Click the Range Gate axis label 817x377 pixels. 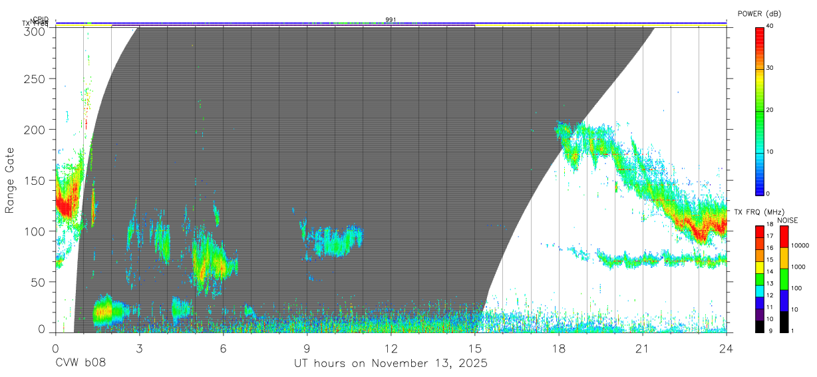10,180
